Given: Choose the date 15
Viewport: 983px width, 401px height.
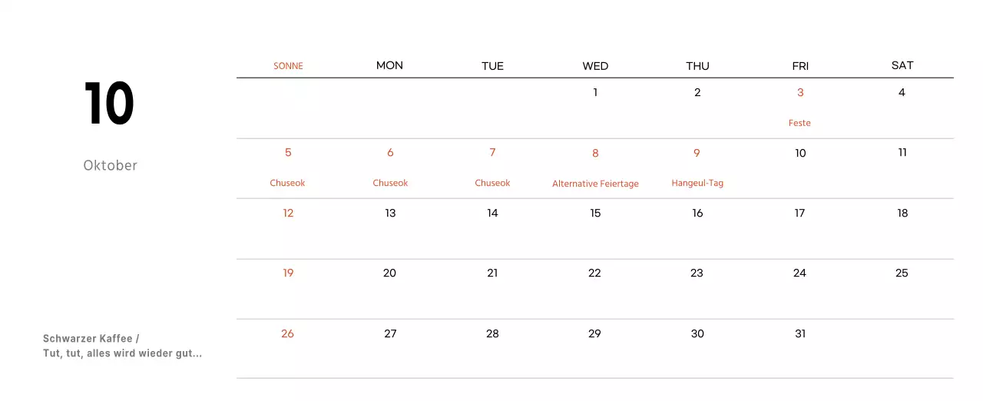Looking at the screenshot, I should click(x=595, y=214).
